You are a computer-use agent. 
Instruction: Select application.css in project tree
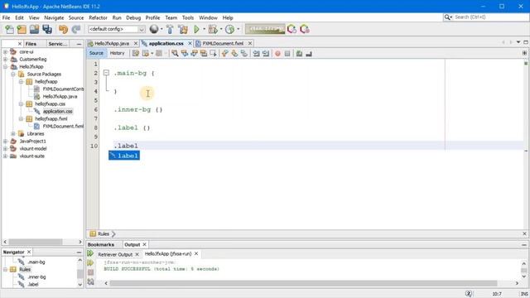click(57, 111)
